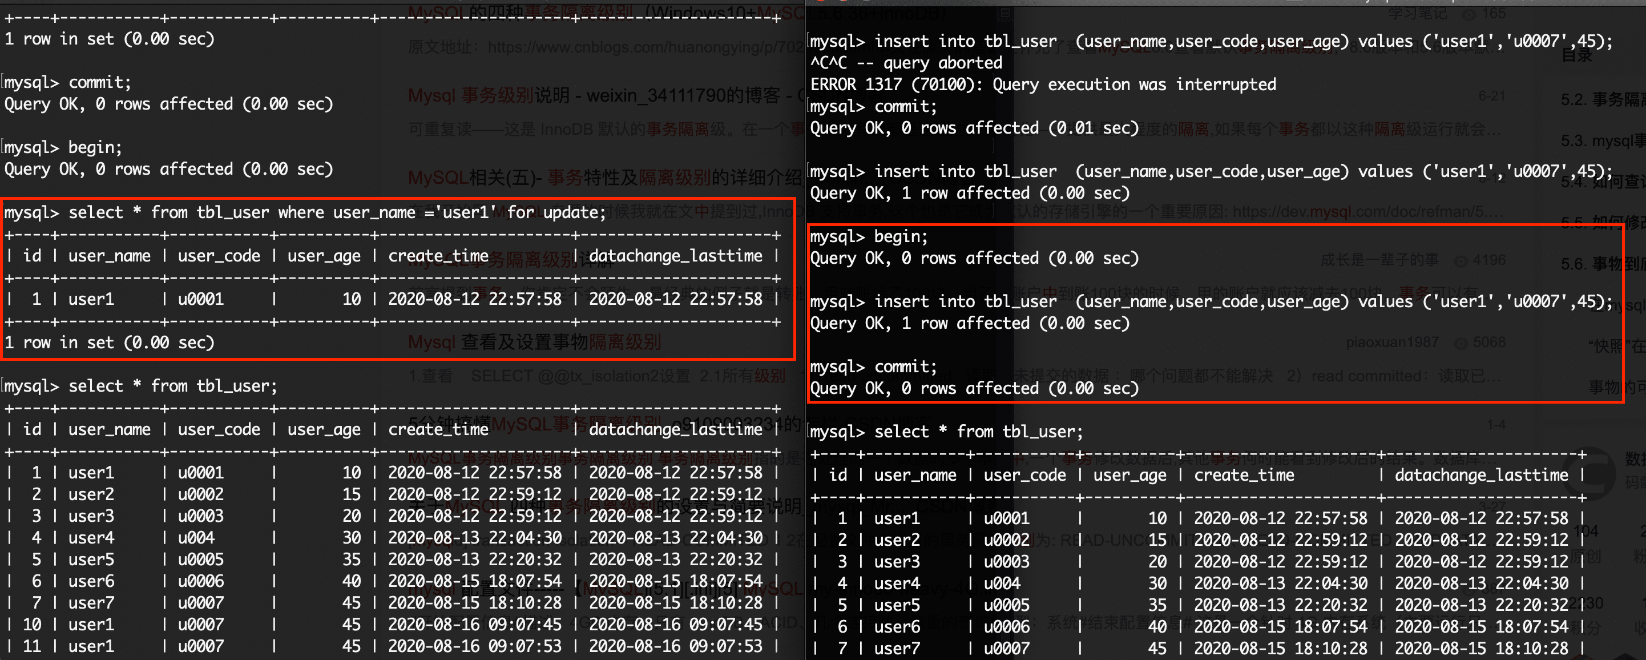Image resolution: width=1646 pixels, height=660 pixels.
Task: Click 'user_age' header in right terminal table
Action: click(x=1129, y=476)
